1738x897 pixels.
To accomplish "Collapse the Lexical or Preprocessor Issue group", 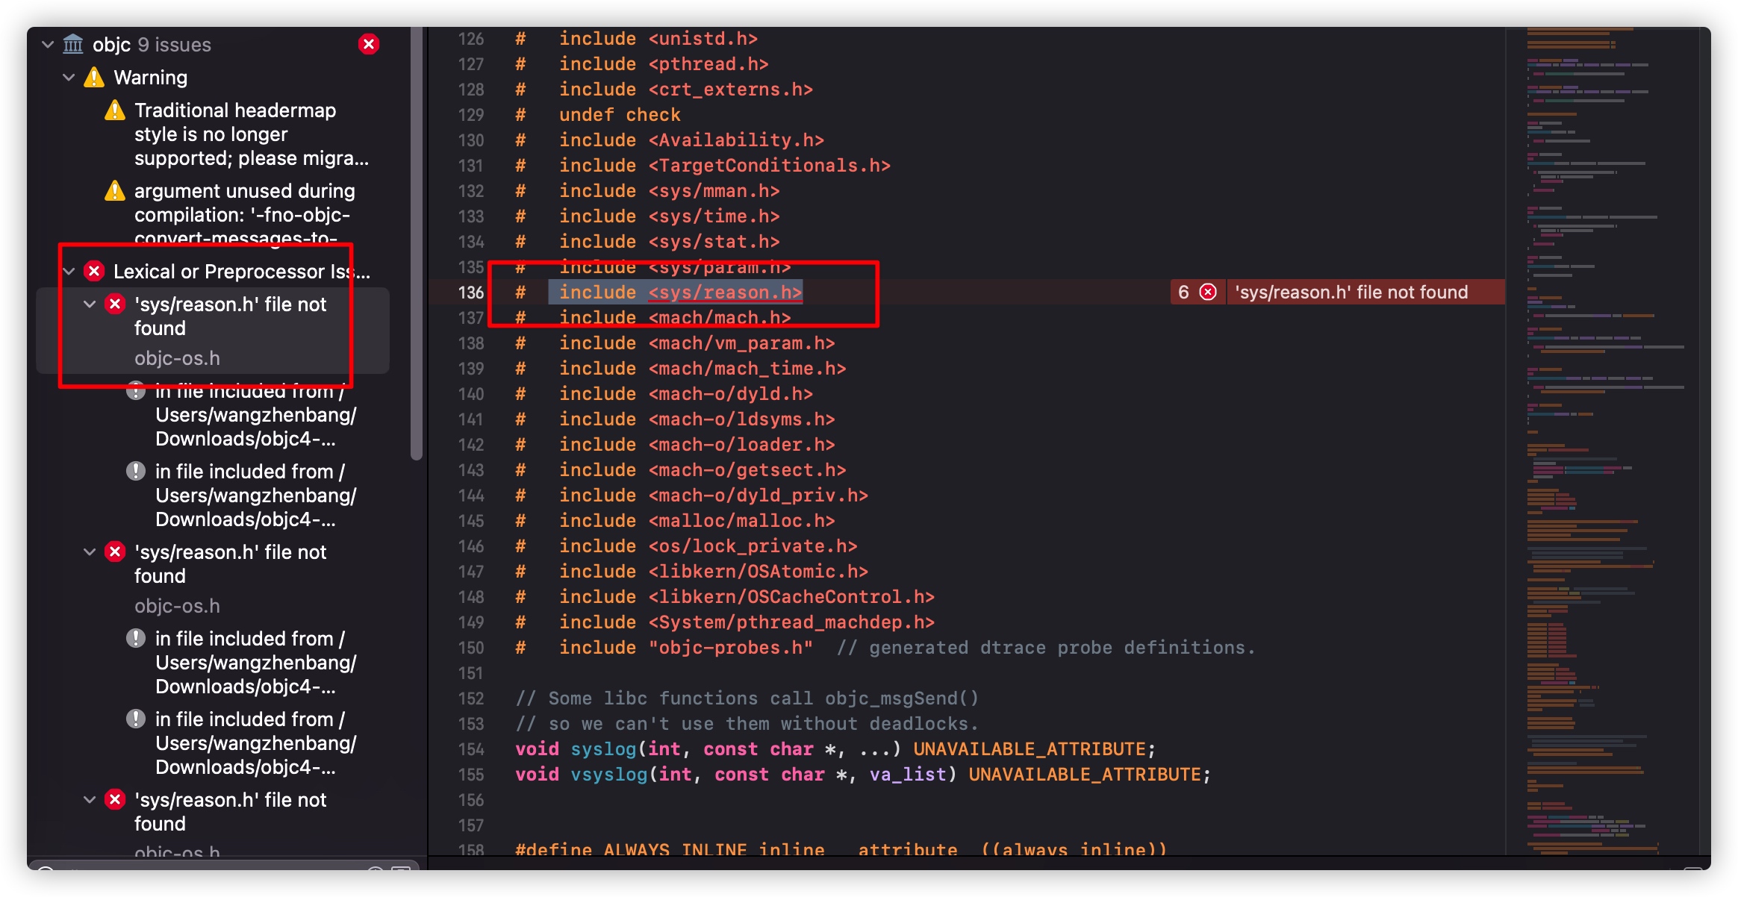I will [69, 272].
